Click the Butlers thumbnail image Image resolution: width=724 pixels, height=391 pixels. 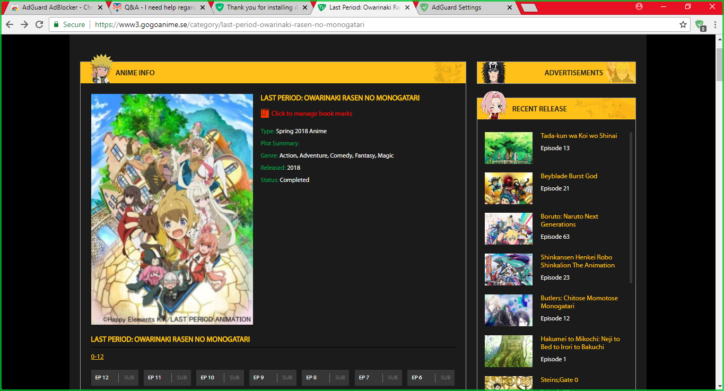tap(509, 310)
